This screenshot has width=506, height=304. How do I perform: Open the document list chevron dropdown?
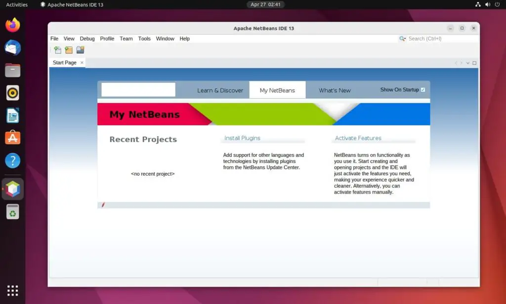tap(467, 63)
